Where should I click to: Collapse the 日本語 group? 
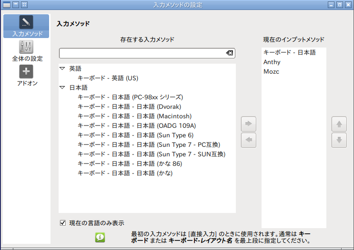[62, 87]
